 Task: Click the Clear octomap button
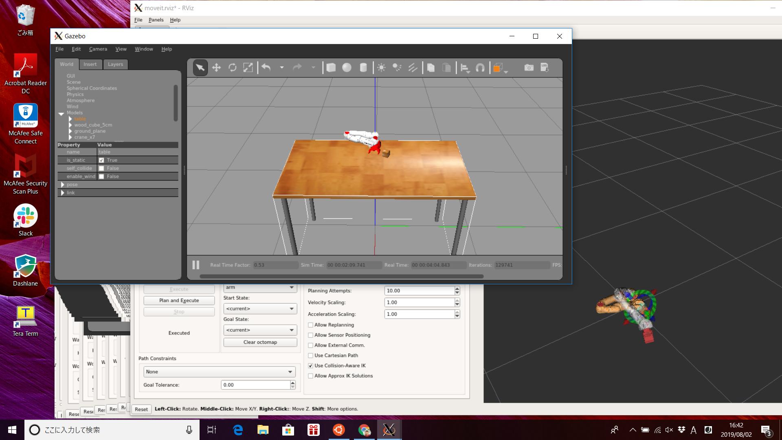(260, 342)
